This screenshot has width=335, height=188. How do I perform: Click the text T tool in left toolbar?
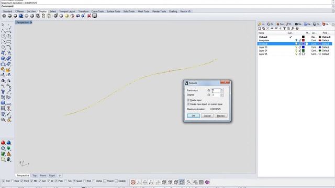[x=3, y=92]
